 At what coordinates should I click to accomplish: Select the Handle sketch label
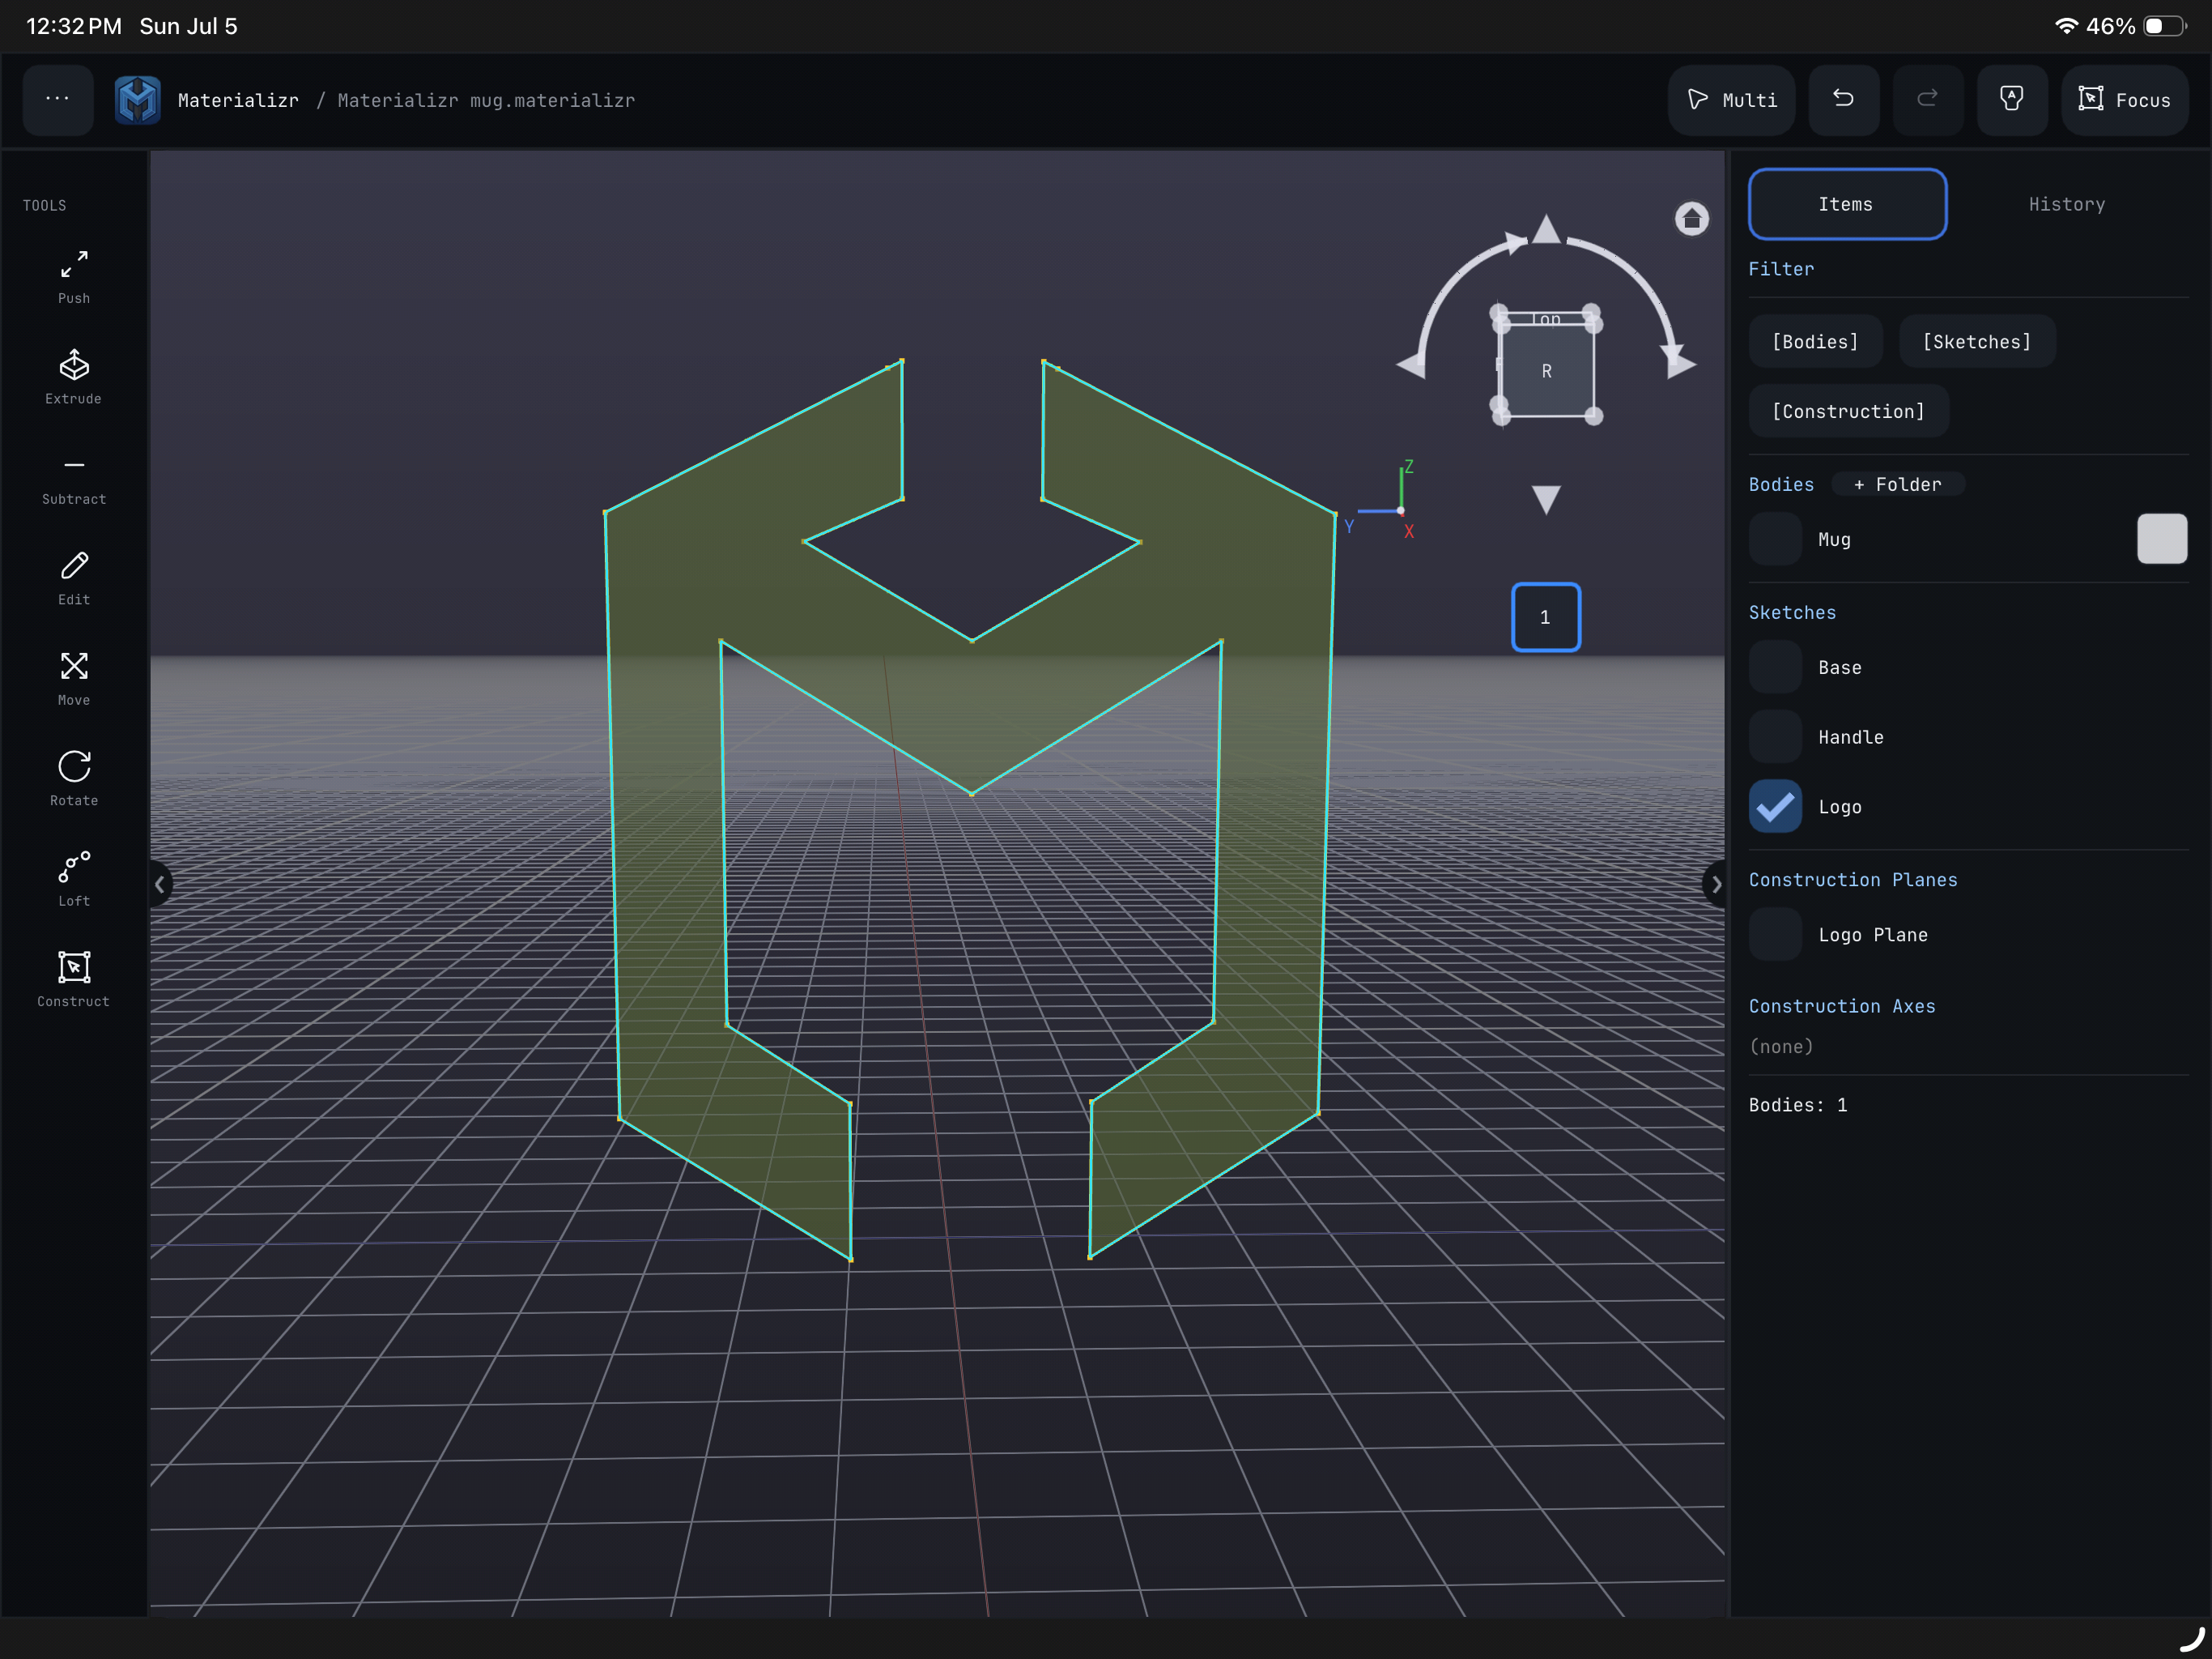click(1851, 737)
